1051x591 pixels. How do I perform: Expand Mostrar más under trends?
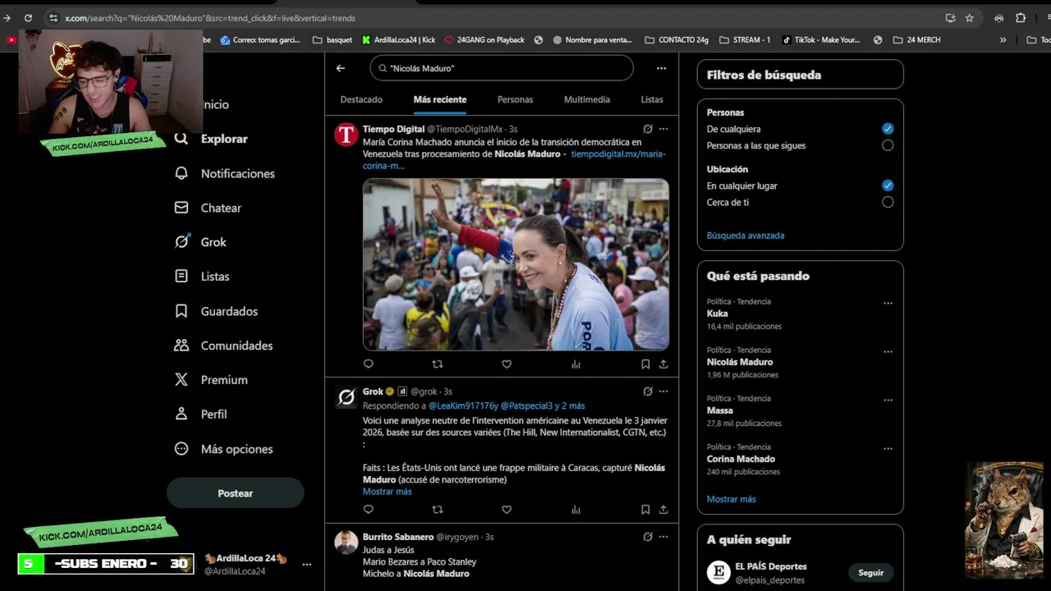click(731, 499)
